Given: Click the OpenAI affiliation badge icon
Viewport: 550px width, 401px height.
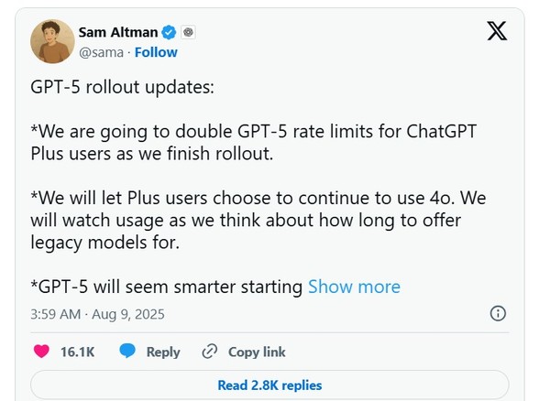Looking at the screenshot, I should tap(188, 33).
